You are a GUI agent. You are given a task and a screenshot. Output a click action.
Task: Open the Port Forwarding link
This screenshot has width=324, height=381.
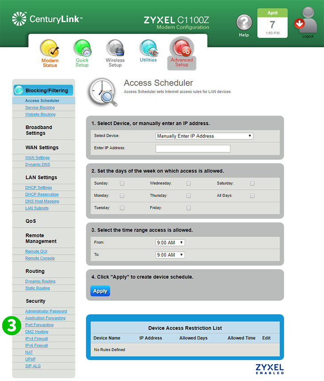(39, 324)
